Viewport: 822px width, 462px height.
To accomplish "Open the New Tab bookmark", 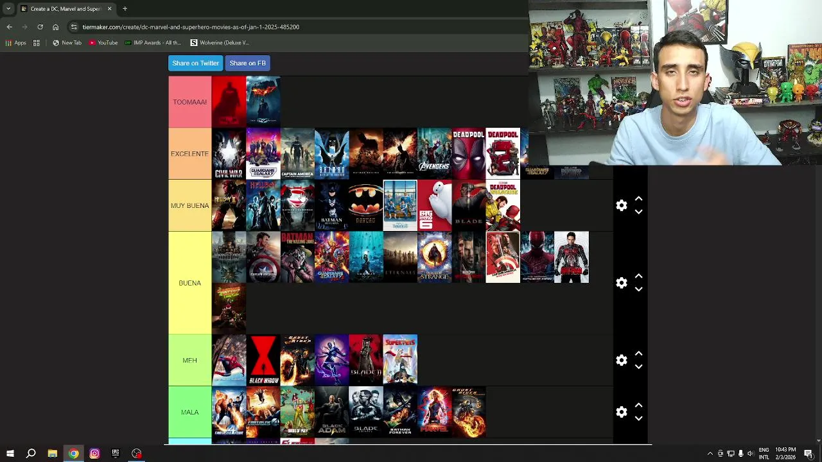I will coord(67,43).
